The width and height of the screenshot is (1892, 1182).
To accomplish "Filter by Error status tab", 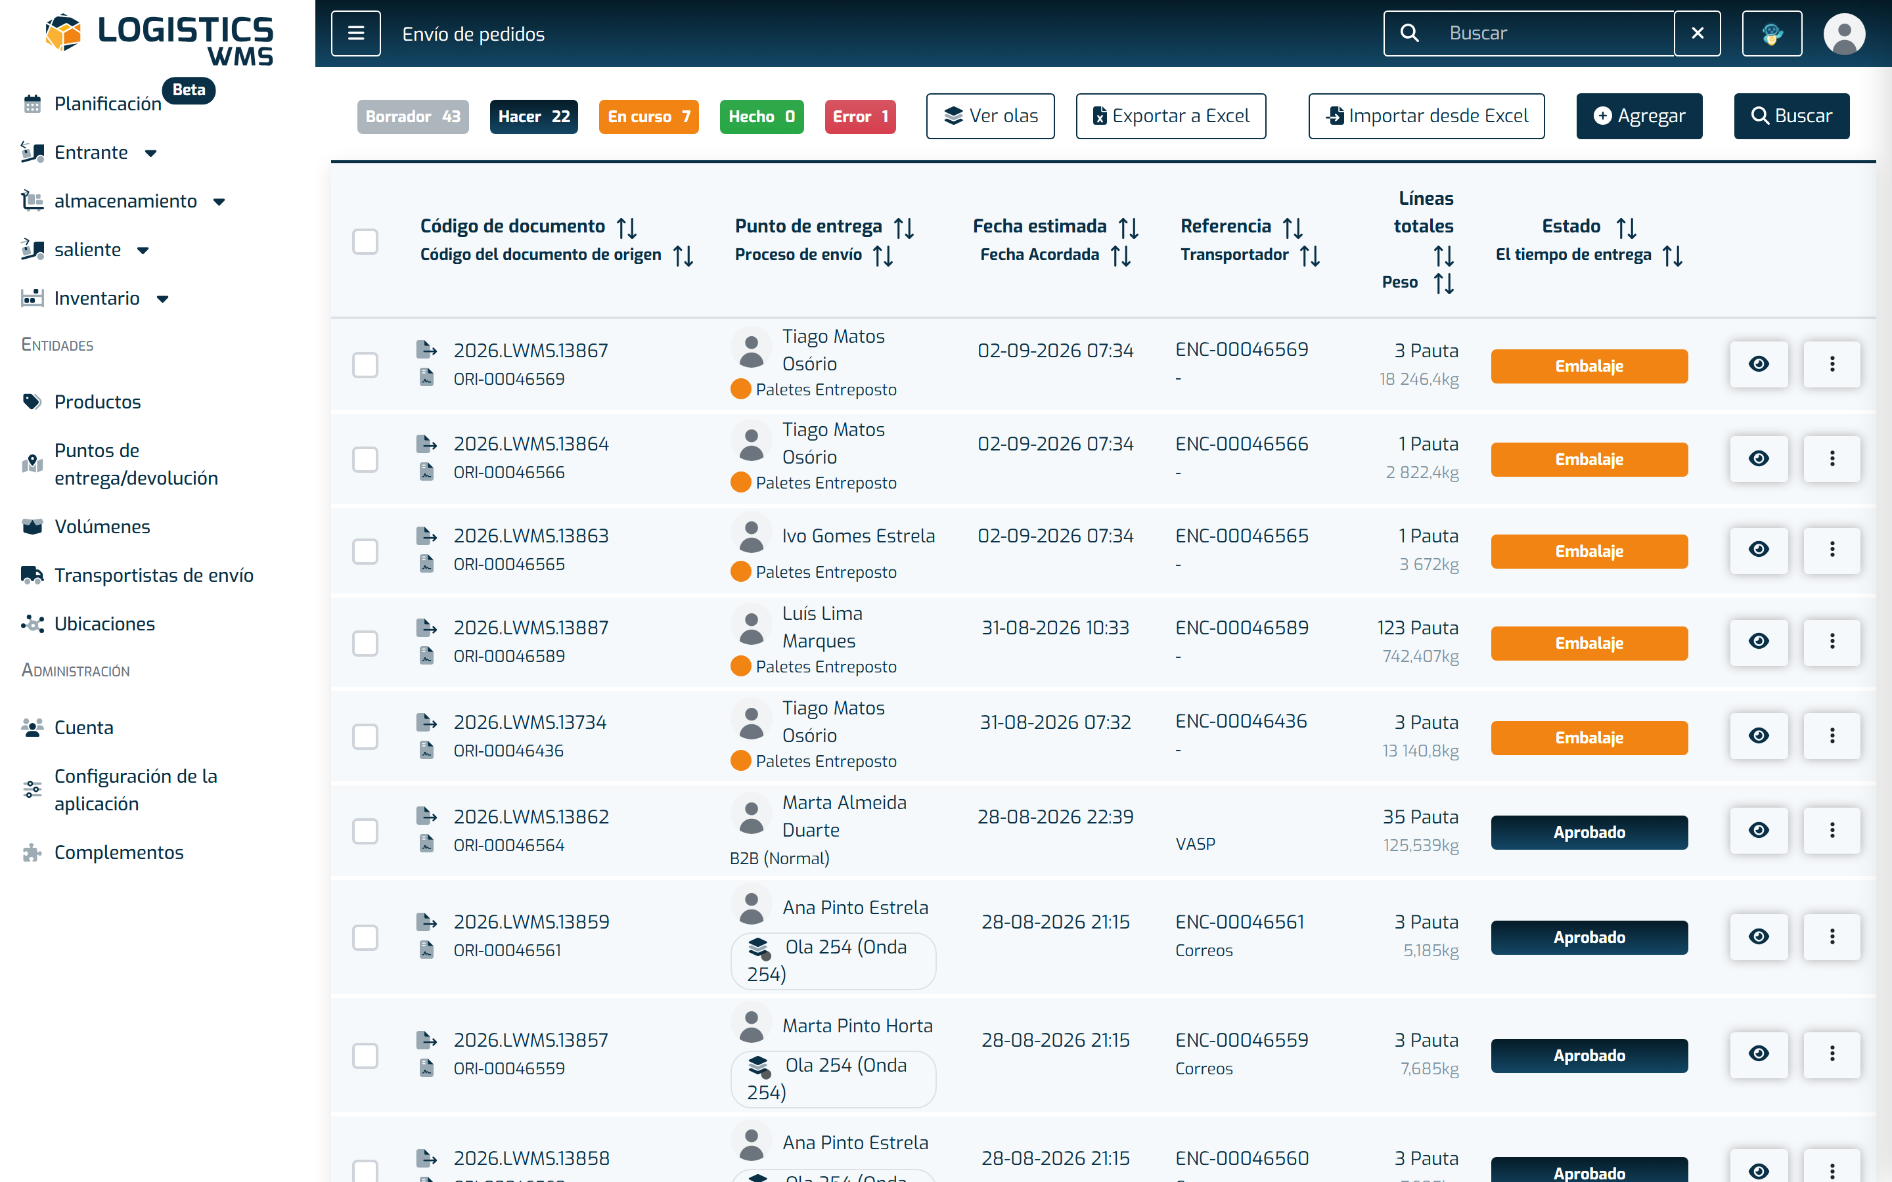I will tap(860, 116).
